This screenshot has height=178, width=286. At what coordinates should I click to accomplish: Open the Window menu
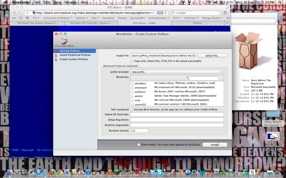71,2
